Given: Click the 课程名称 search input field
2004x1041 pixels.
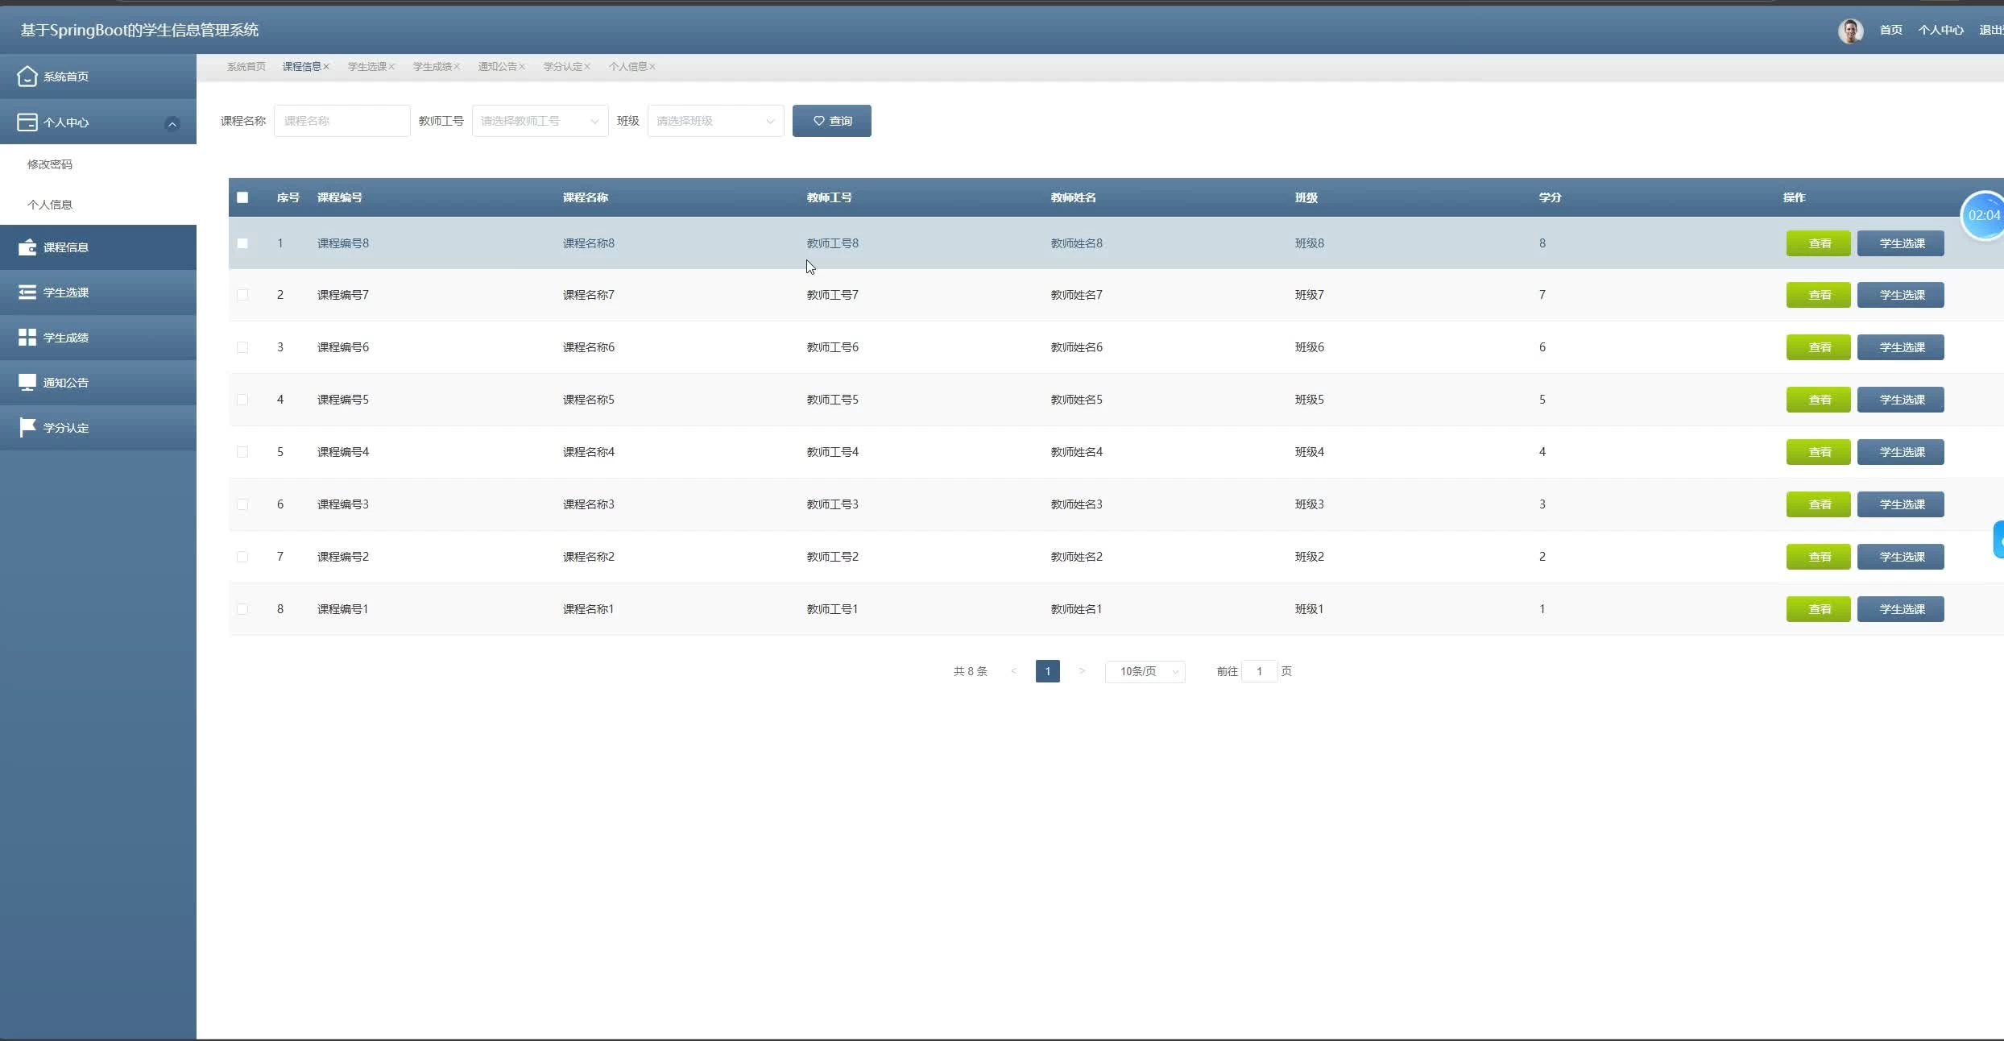Looking at the screenshot, I should (342, 121).
